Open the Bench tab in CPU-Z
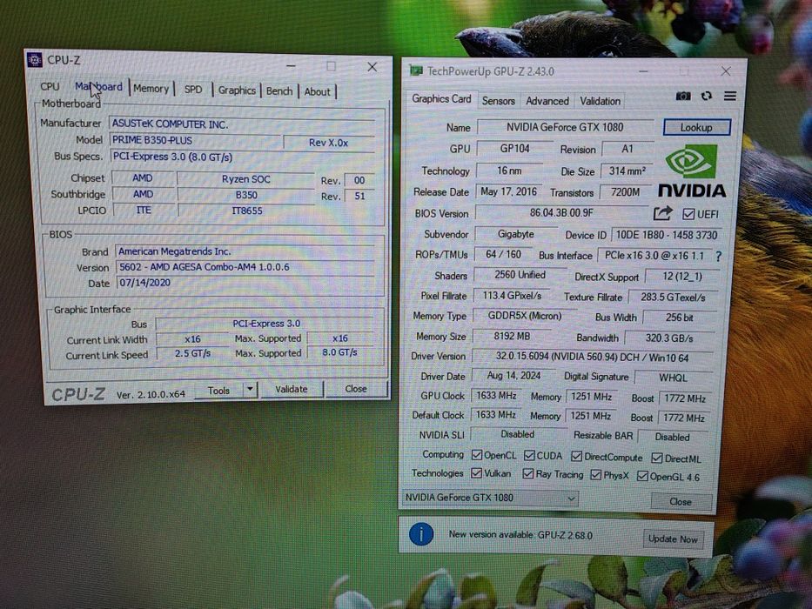 click(279, 91)
